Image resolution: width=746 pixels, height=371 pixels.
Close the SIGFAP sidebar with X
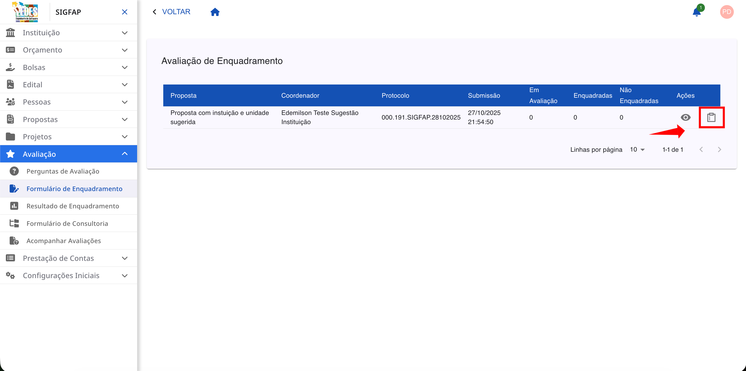click(x=124, y=12)
